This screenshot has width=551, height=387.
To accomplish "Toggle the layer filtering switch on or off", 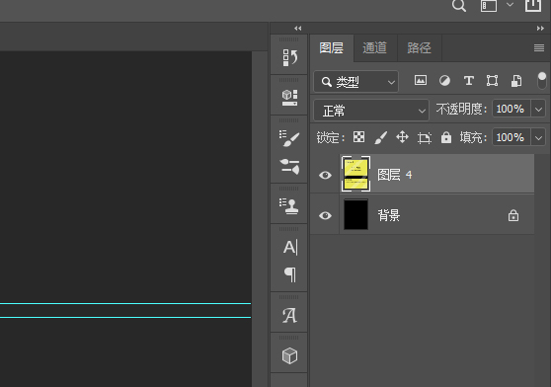I will coord(542,81).
